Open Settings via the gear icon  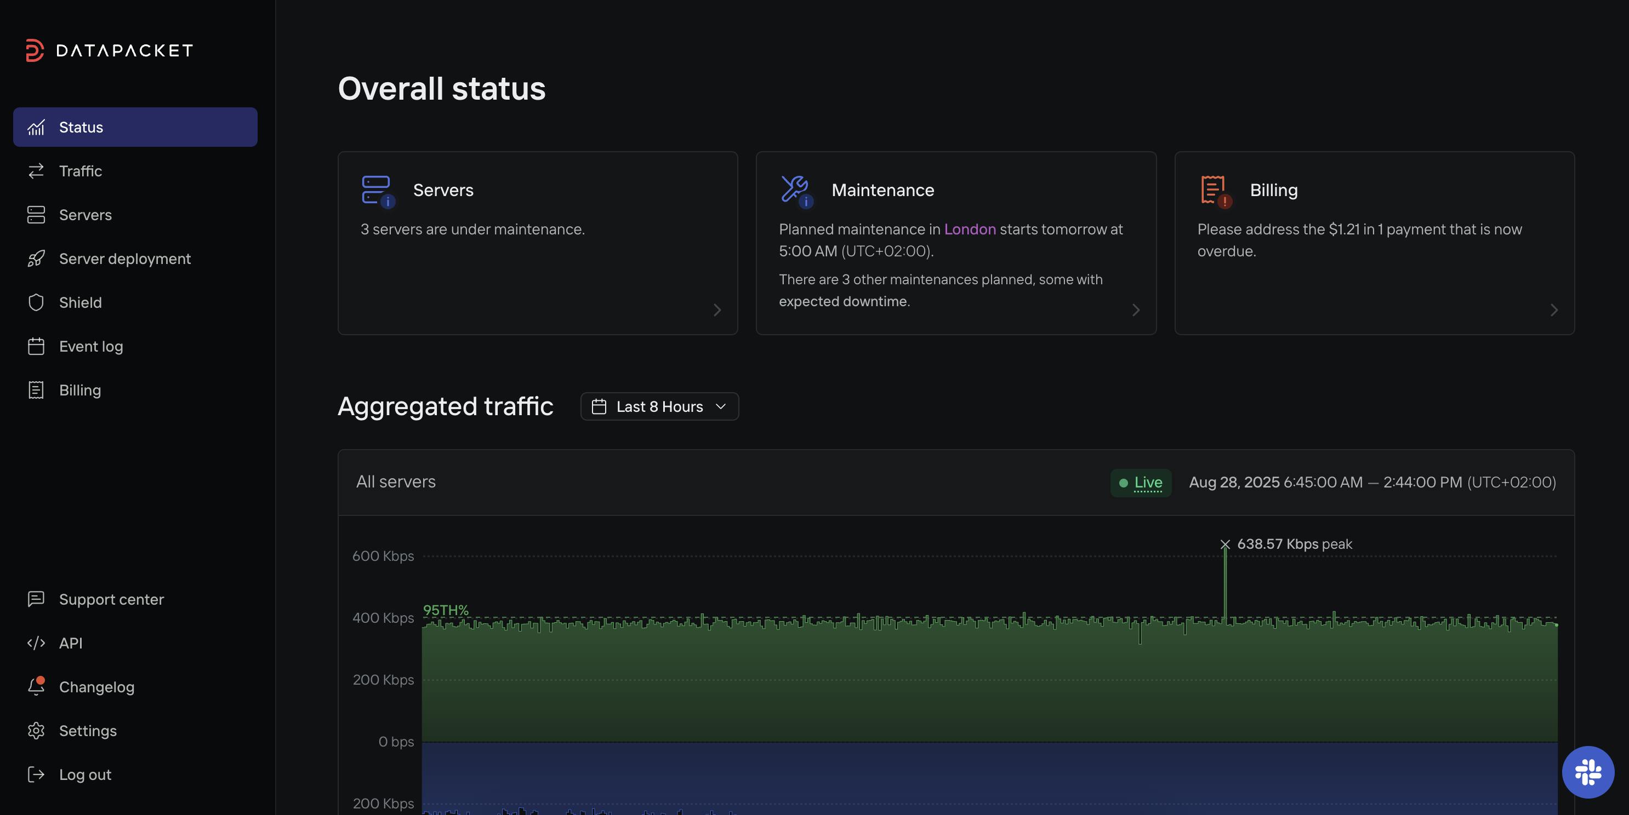click(36, 731)
